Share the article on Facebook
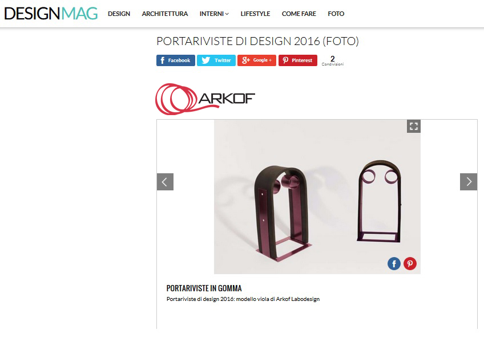484x338 pixels. coord(176,60)
